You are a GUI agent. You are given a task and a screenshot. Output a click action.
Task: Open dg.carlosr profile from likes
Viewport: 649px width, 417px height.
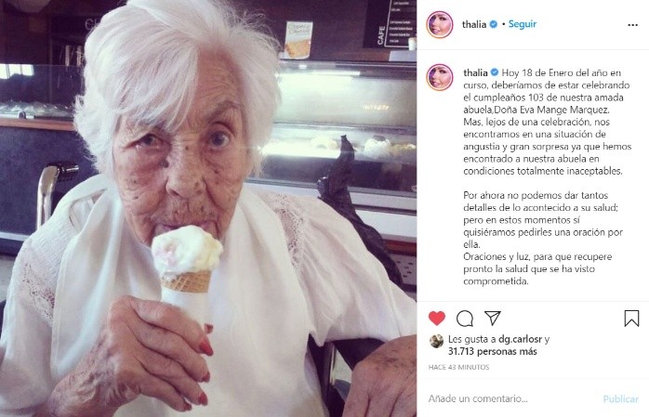point(520,339)
